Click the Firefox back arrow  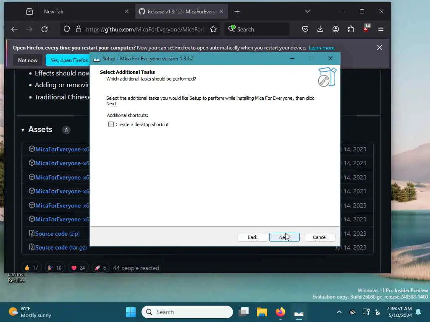[14, 29]
